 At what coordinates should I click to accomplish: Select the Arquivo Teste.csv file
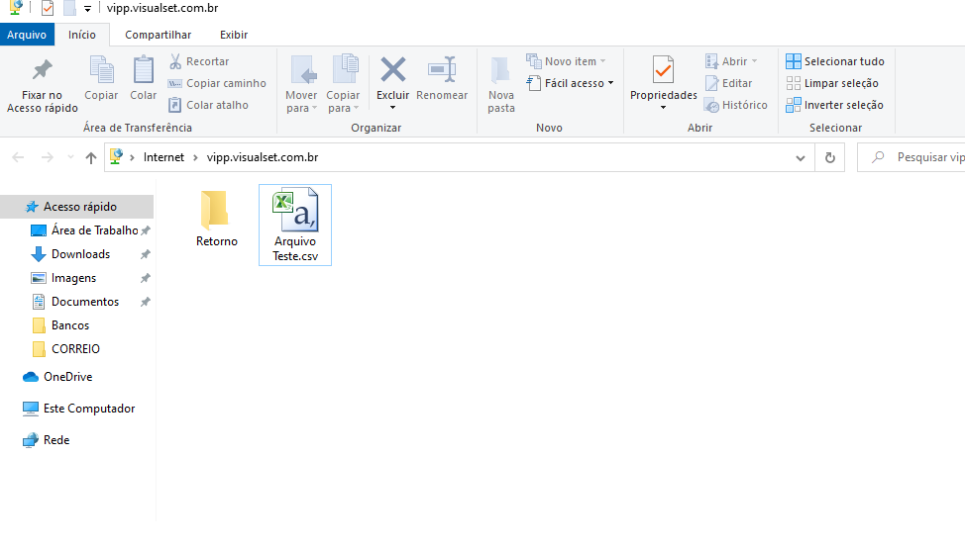(x=295, y=225)
